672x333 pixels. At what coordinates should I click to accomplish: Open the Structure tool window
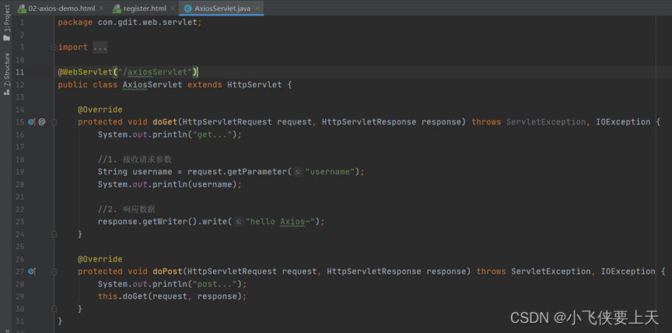coord(6,73)
